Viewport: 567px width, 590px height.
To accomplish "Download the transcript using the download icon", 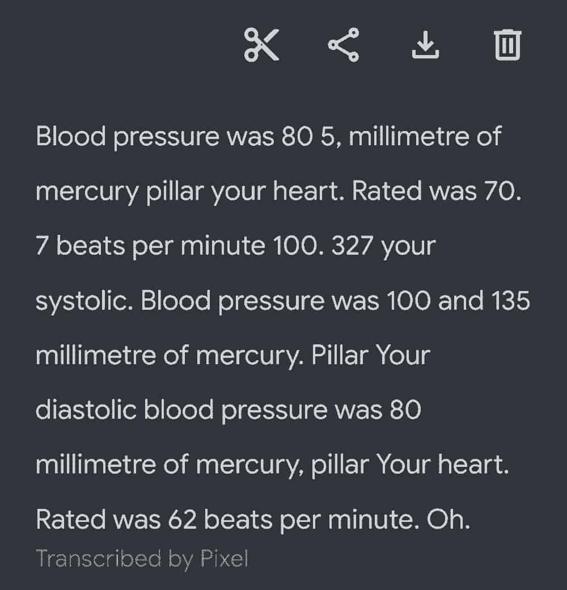I will (x=425, y=44).
